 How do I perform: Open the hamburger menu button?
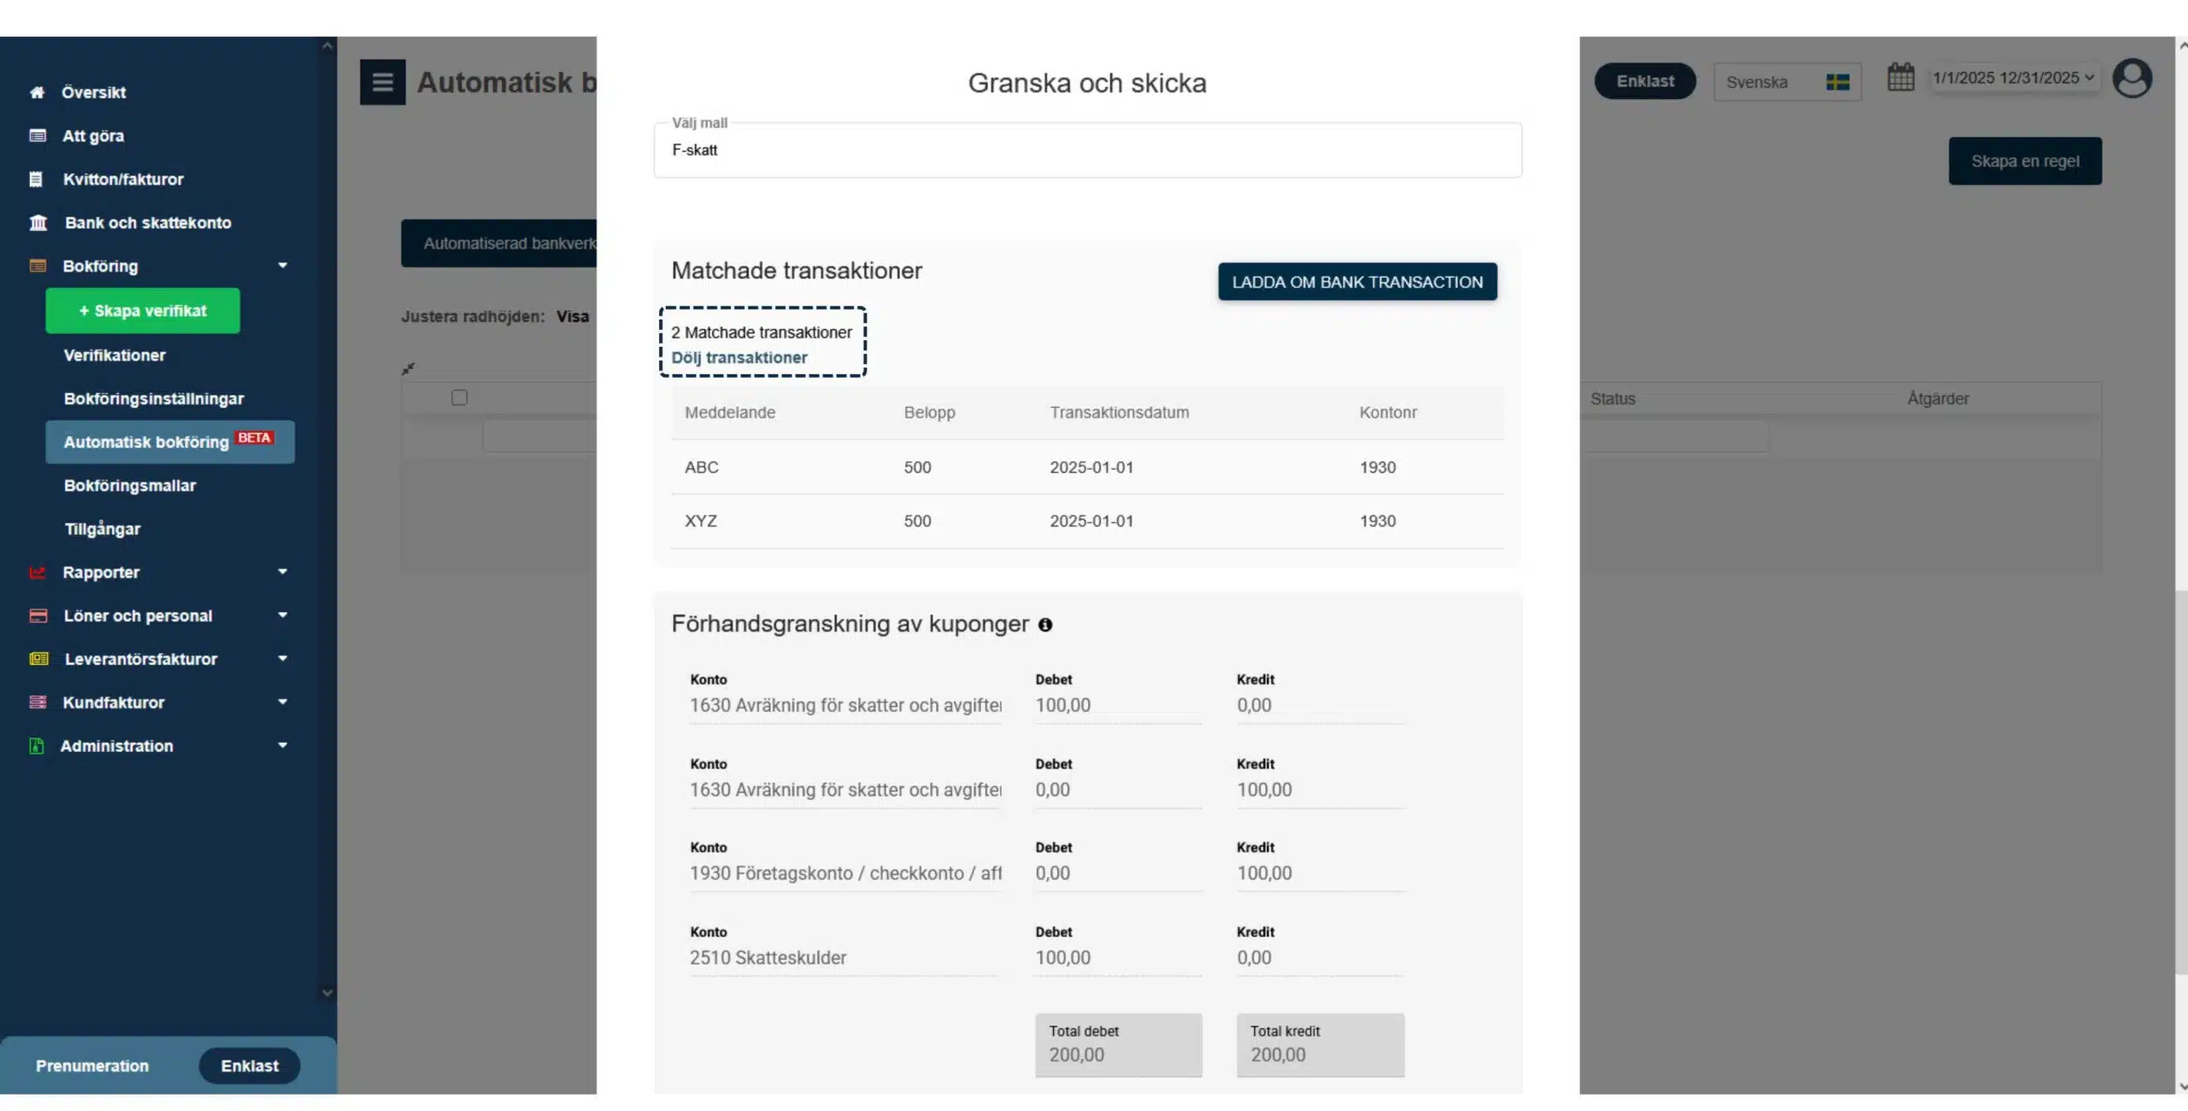[382, 82]
